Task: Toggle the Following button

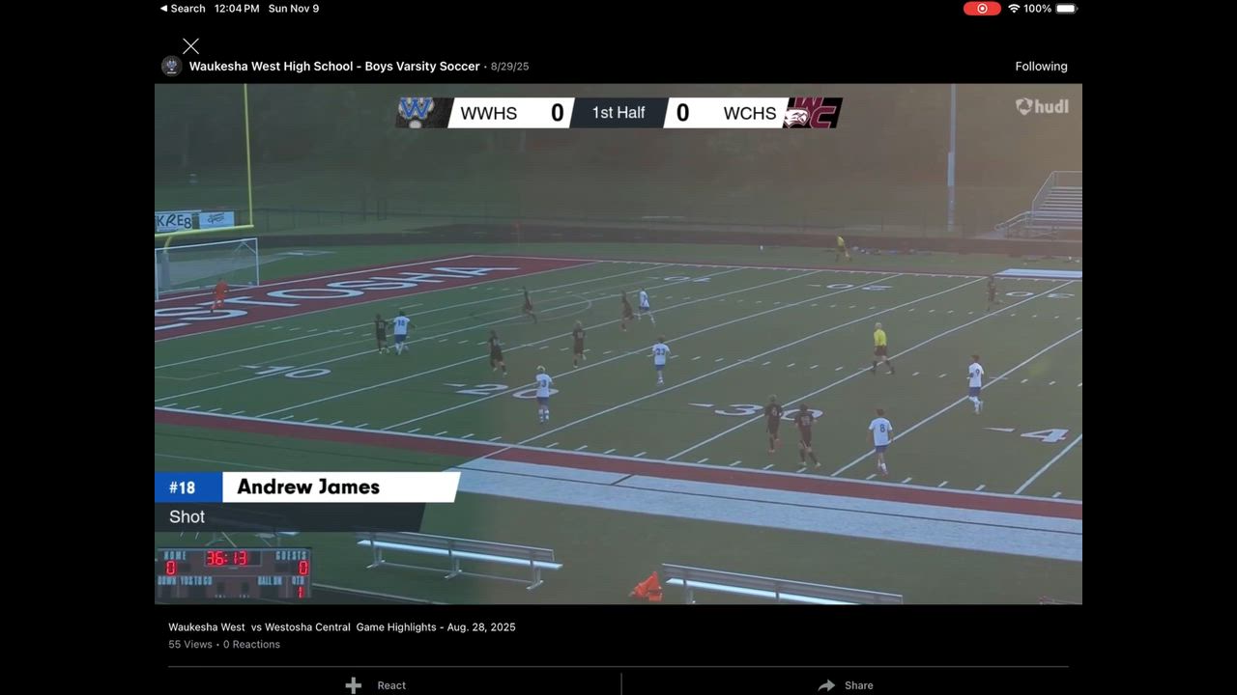Action: [1041, 67]
